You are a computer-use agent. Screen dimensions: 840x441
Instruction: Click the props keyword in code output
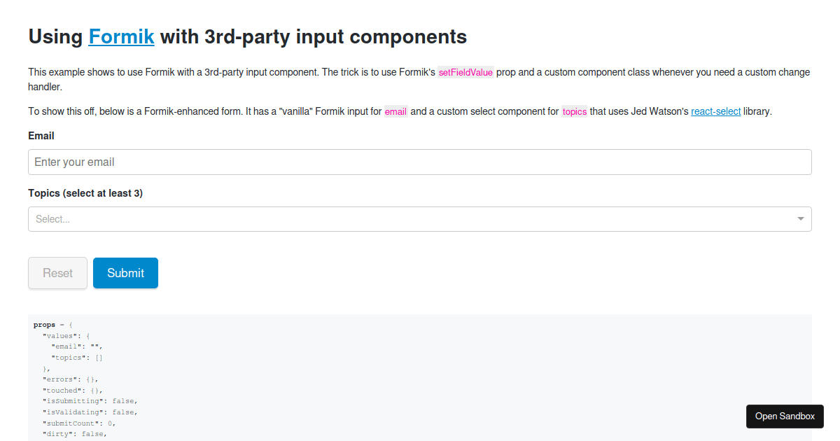click(x=44, y=324)
